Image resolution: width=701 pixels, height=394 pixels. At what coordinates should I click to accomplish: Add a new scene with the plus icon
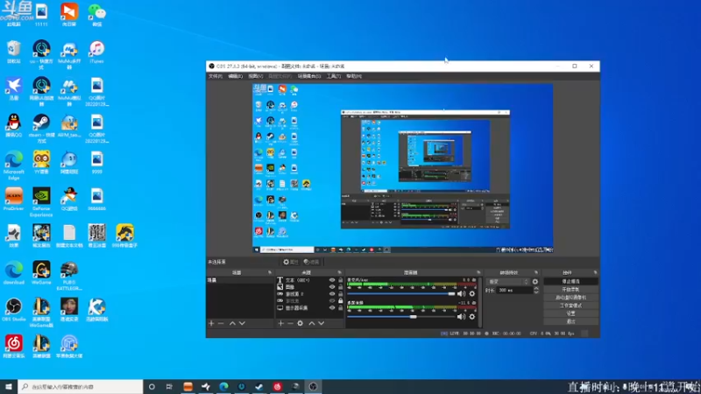pyautogui.click(x=211, y=323)
